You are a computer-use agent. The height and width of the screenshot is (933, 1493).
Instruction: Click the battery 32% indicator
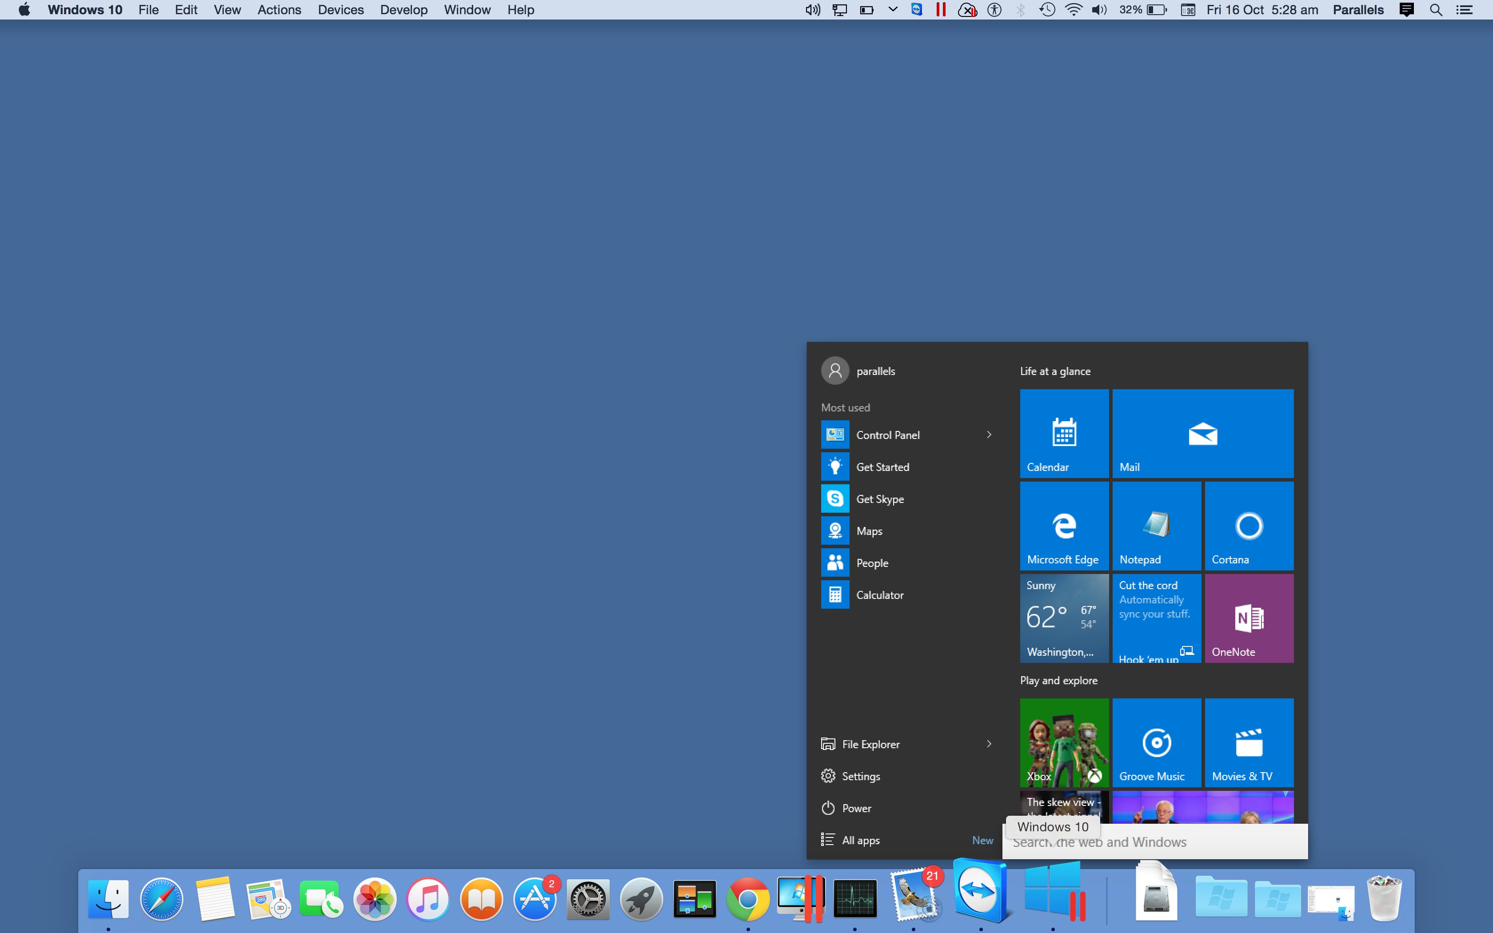click(x=1142, y=10)
